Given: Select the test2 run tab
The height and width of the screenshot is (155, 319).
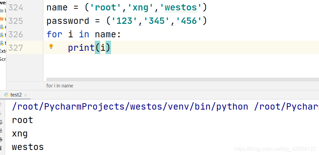Looking at the screenshot, I should tap(16, 95).
